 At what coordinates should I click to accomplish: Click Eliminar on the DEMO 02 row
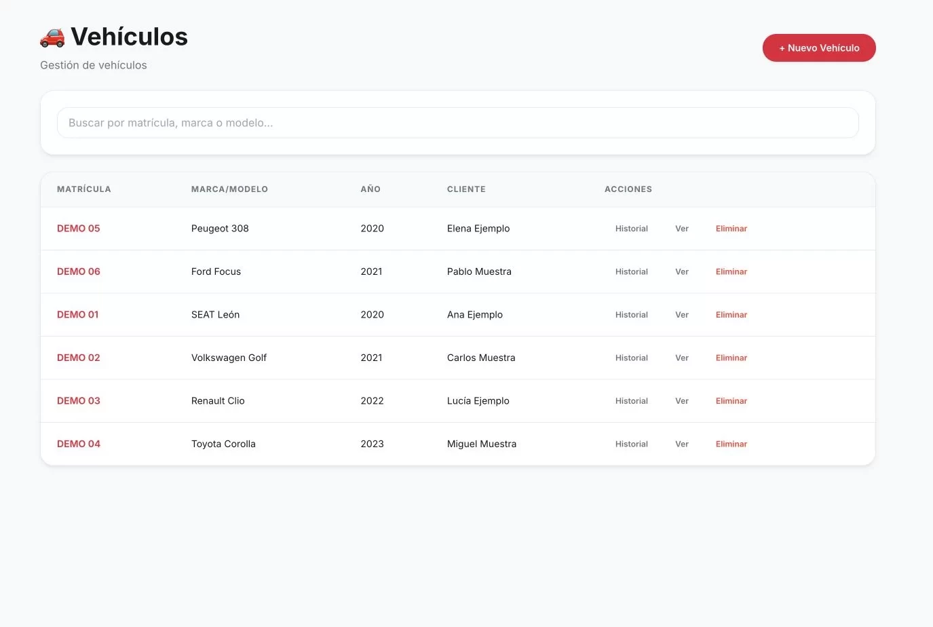tap(731, 358)
